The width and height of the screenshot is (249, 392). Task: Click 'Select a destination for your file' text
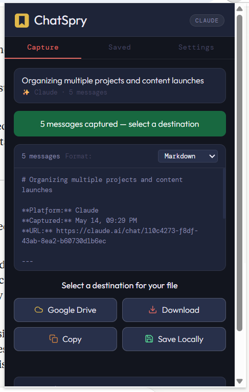click(120, 286)
